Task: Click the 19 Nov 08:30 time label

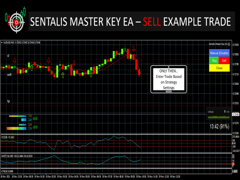Action: pyautogui.click(x=118, y=177)
